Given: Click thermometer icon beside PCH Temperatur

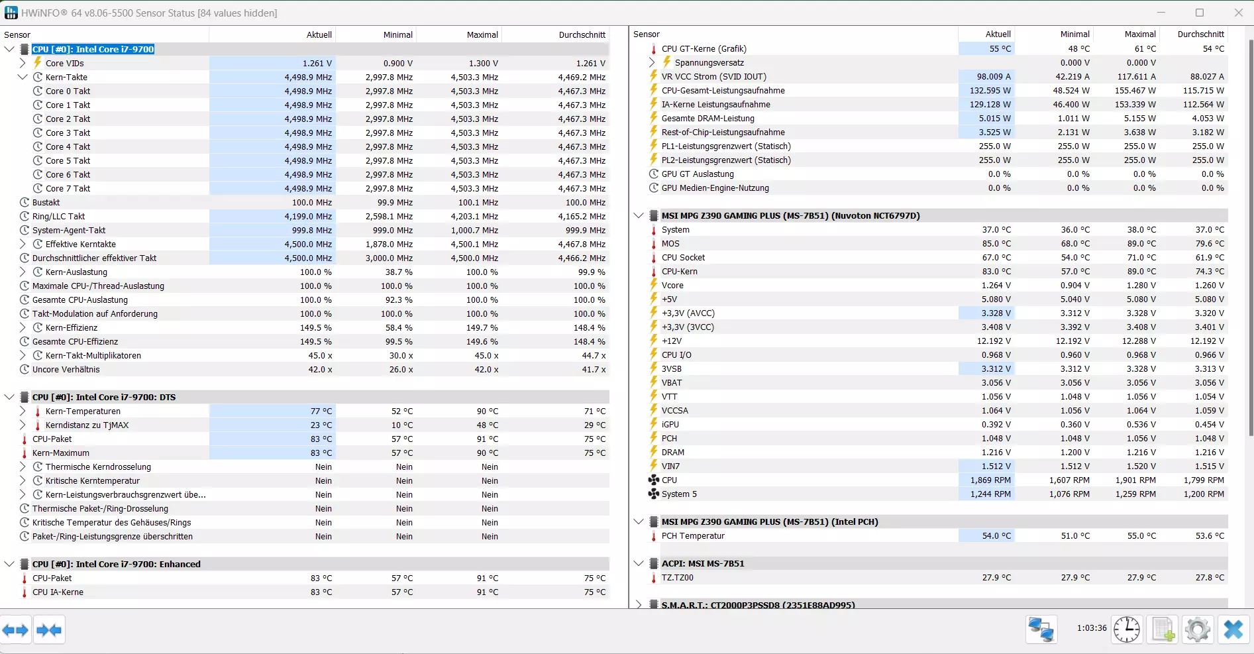Looking at the screenshot, I should (654, 535).
